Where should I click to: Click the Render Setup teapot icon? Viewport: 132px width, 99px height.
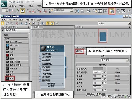[x=118, y=11]
